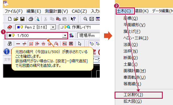Select 拡大図(G) menu entry

click(x=133, y=101)
